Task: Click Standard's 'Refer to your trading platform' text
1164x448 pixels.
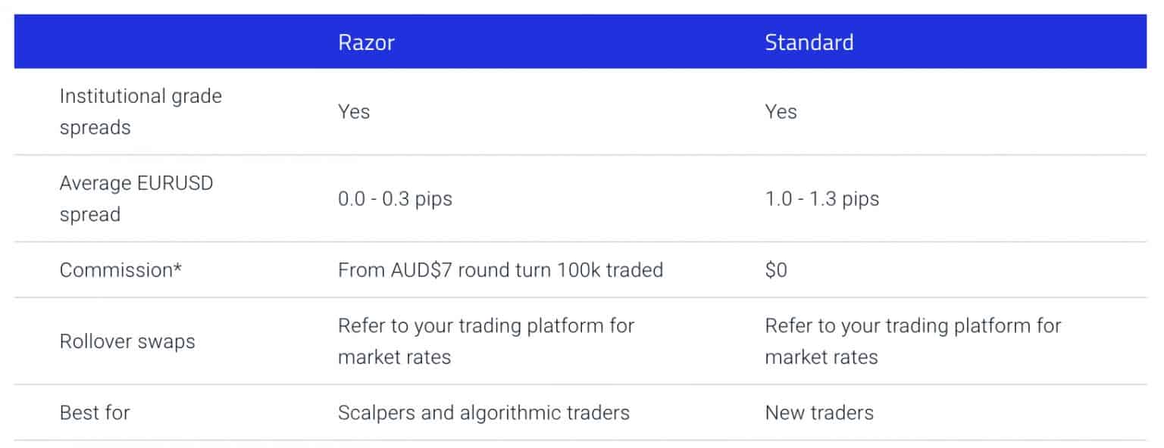Action: click(912, 326)
